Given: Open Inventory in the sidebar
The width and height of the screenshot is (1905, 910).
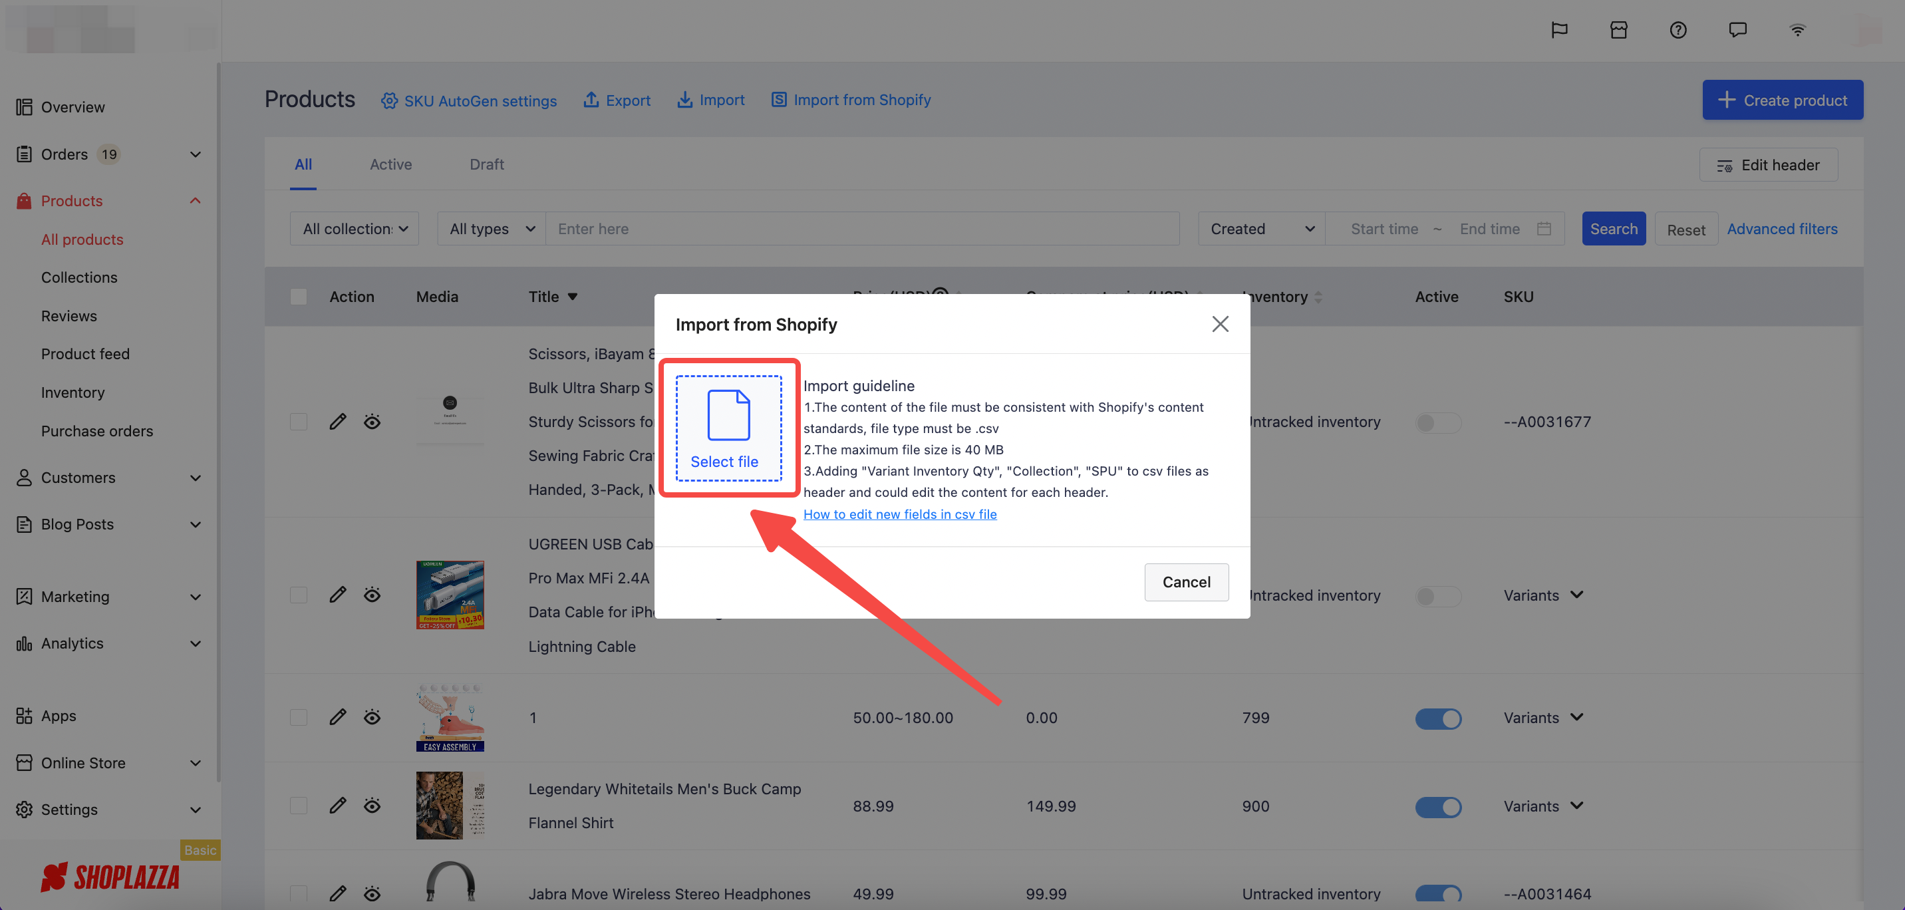Looking at the screenshot, I should click(73, 393).
